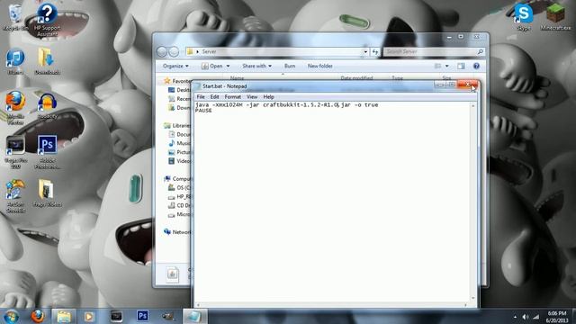Open Photoshop from the taskbar
Screen dimensions: 576x324
click(142, 316)
